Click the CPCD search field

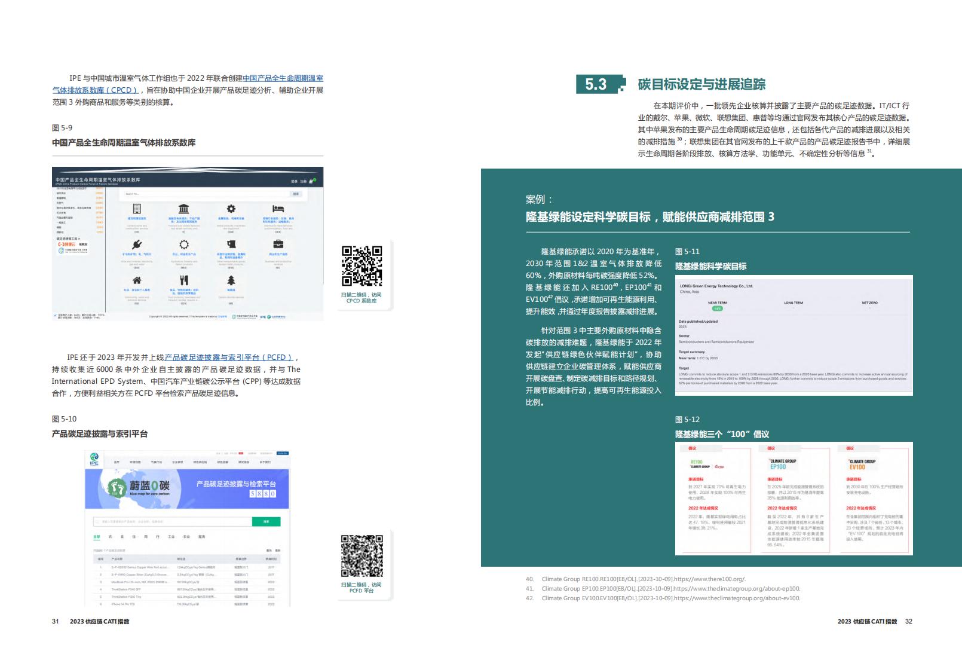point(206,194)
